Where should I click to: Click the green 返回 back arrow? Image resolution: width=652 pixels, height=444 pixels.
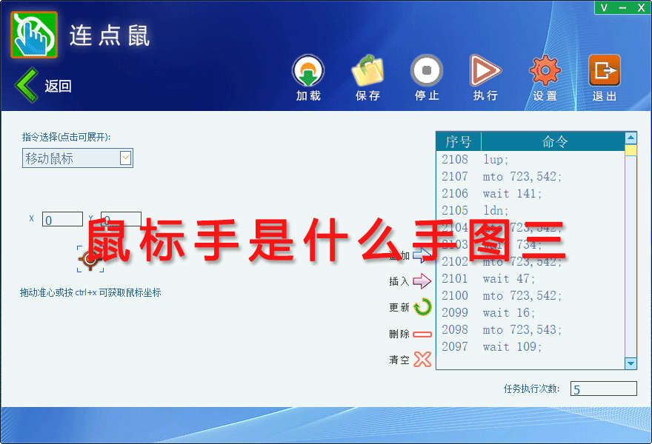(27, 85)
